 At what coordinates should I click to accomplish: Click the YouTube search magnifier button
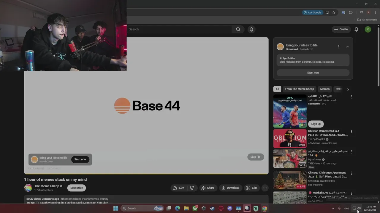tap(238, 29)
